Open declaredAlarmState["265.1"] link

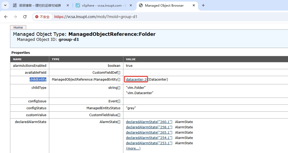coord(149,133)
